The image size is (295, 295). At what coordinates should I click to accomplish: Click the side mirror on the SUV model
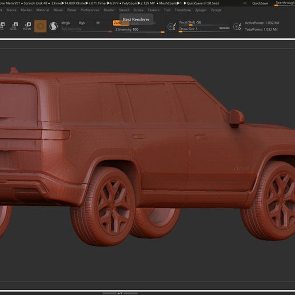(237, 118)
